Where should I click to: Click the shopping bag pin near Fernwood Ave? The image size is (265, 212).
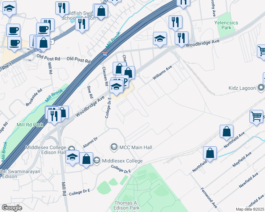[210, 154]
